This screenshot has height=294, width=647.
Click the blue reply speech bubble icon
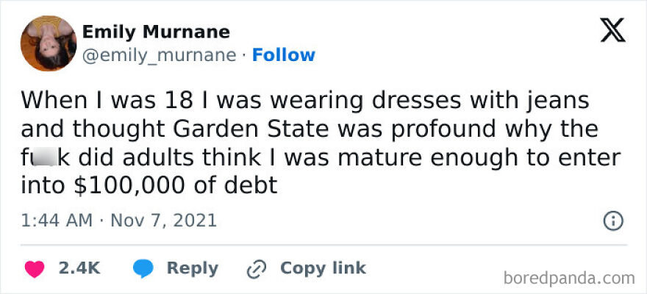[143, 269]
